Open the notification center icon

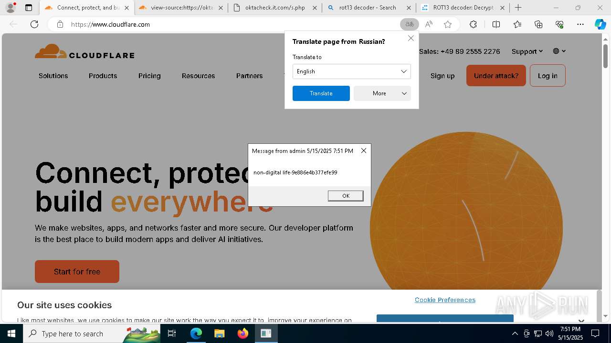(595, 333)
